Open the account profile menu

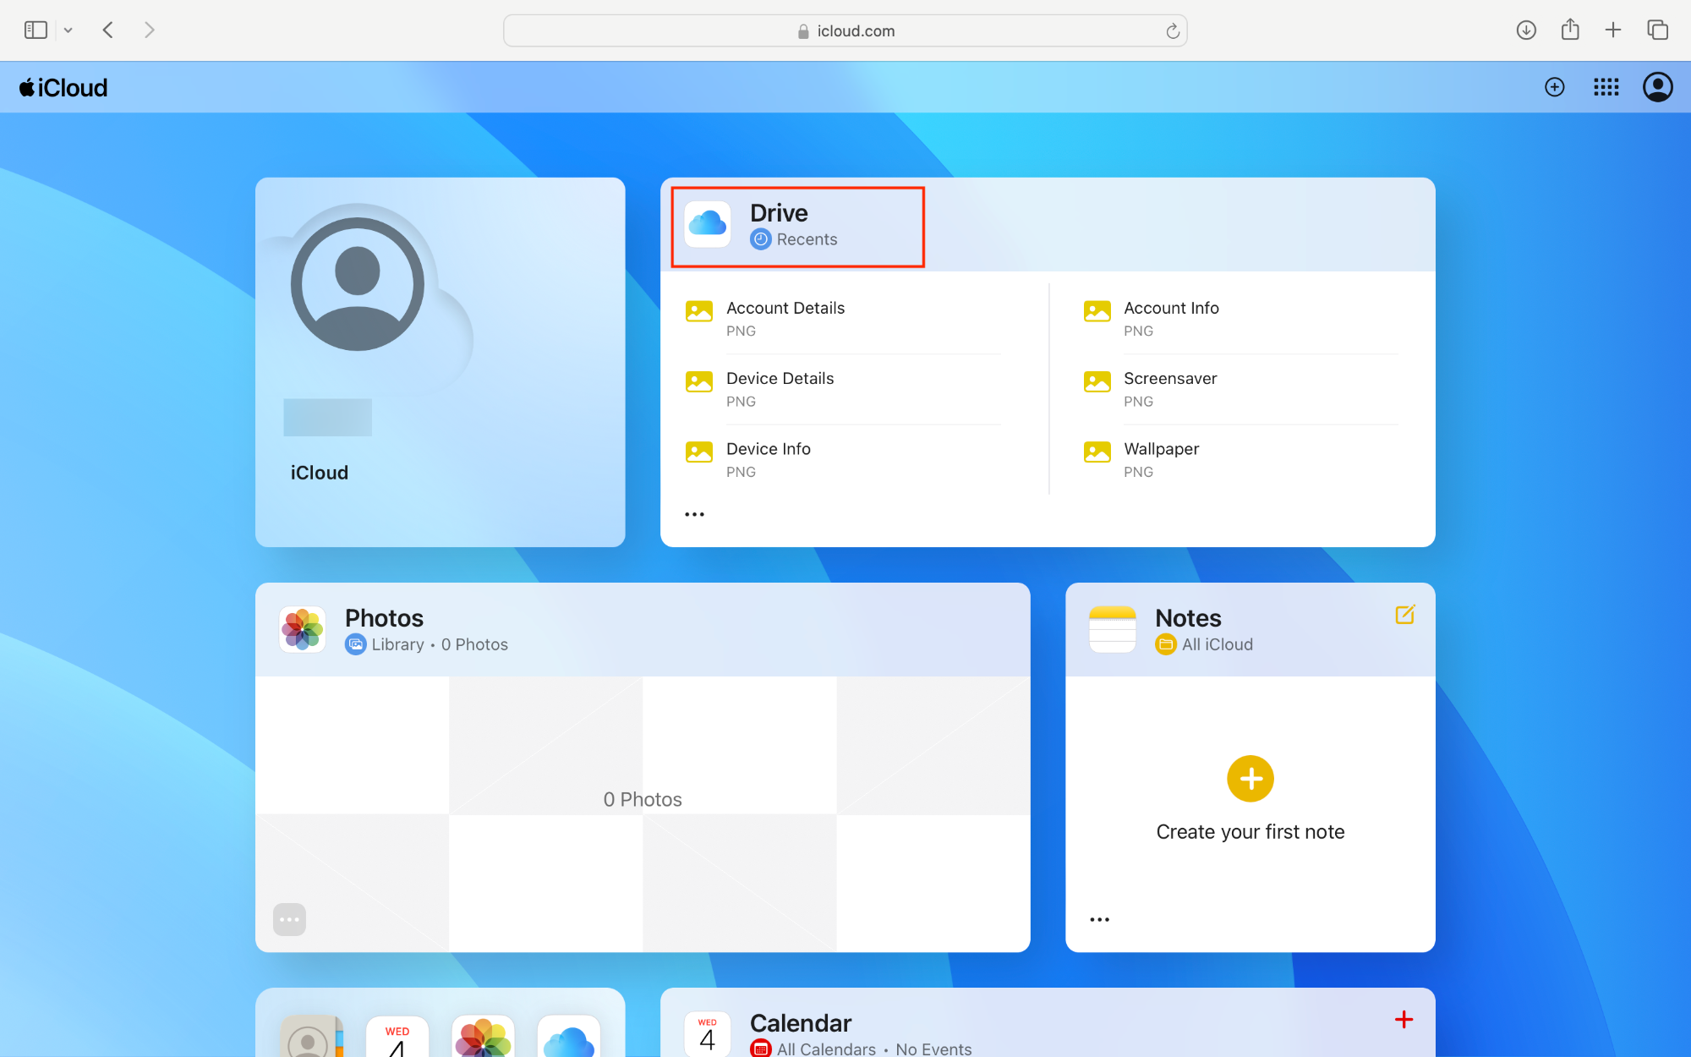point(1658,87)
